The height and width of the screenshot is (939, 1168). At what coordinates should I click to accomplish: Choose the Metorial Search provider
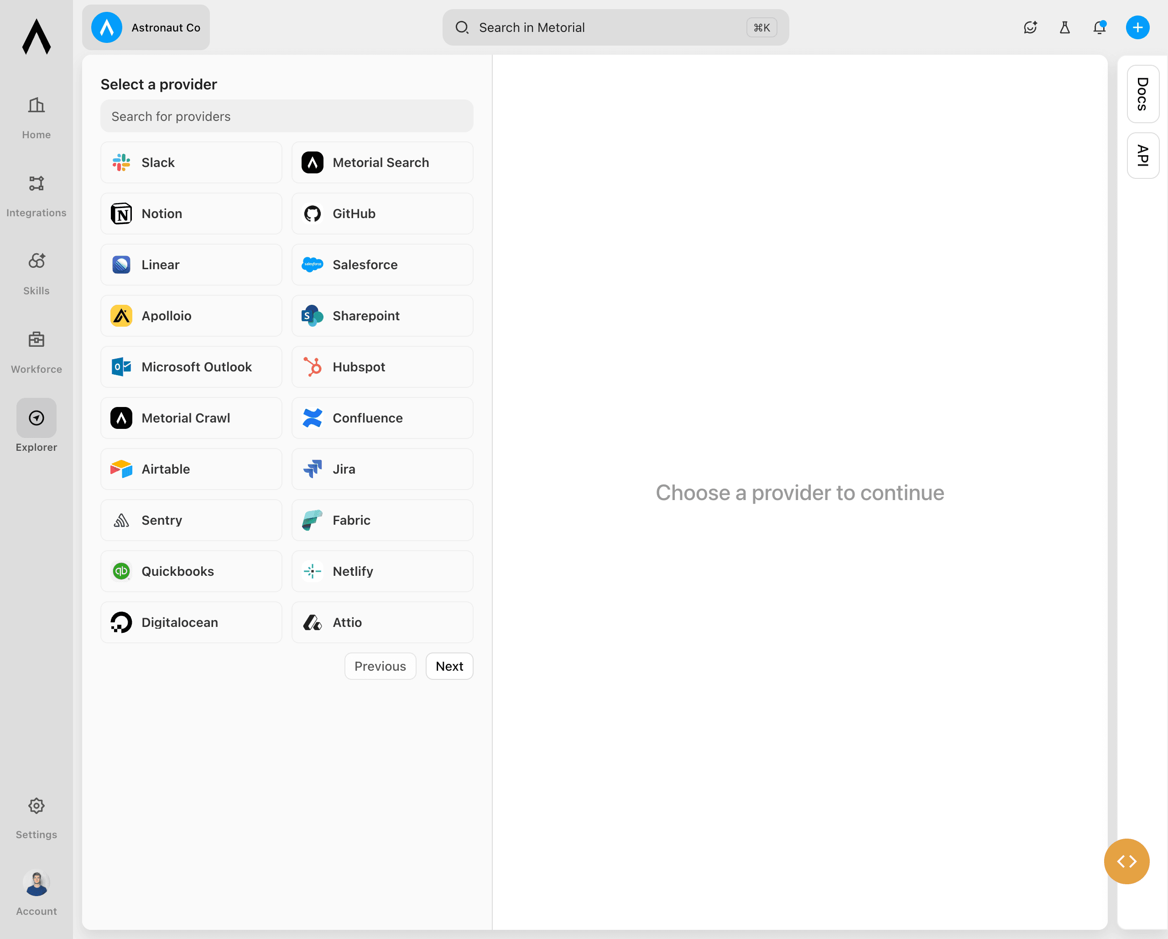(x=382, y=162)
